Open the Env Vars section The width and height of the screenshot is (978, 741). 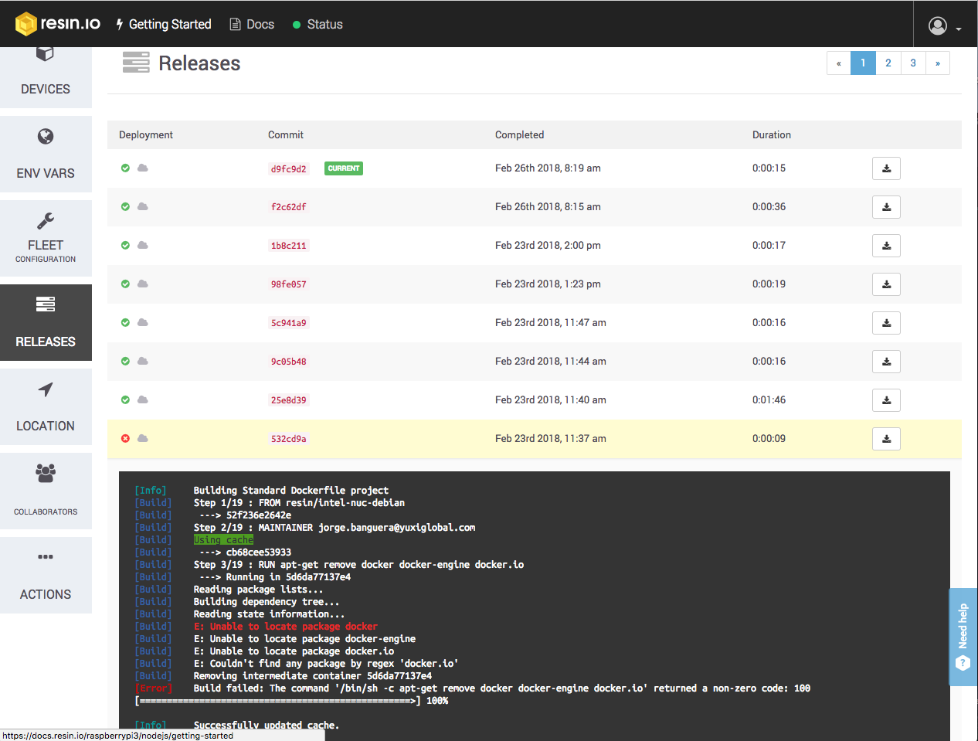coord(46,154)
